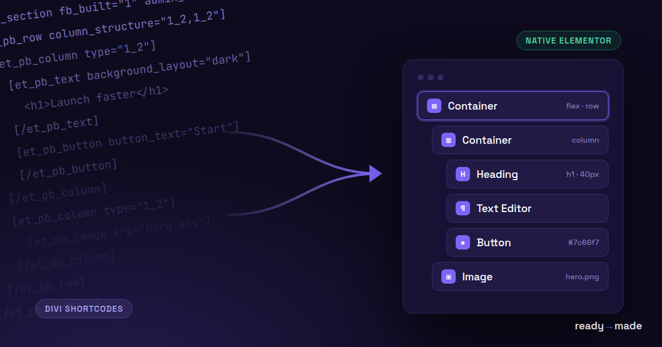Click the 'et_pb_image src="hero.png"' code line
Screen dimensions: 662x347
tap(120, 231)
